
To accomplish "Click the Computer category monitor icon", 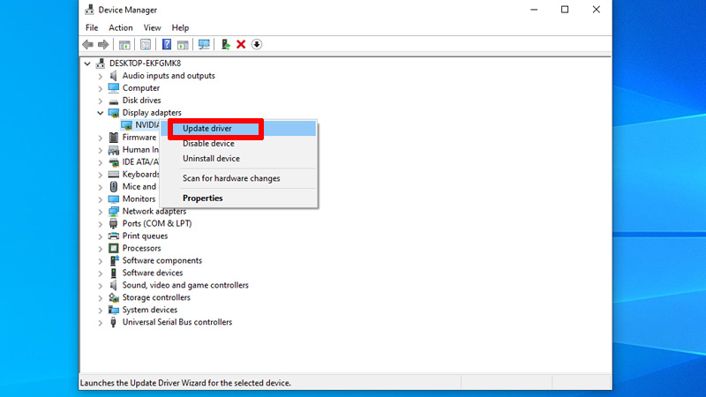I will click(x=114, y=87).
